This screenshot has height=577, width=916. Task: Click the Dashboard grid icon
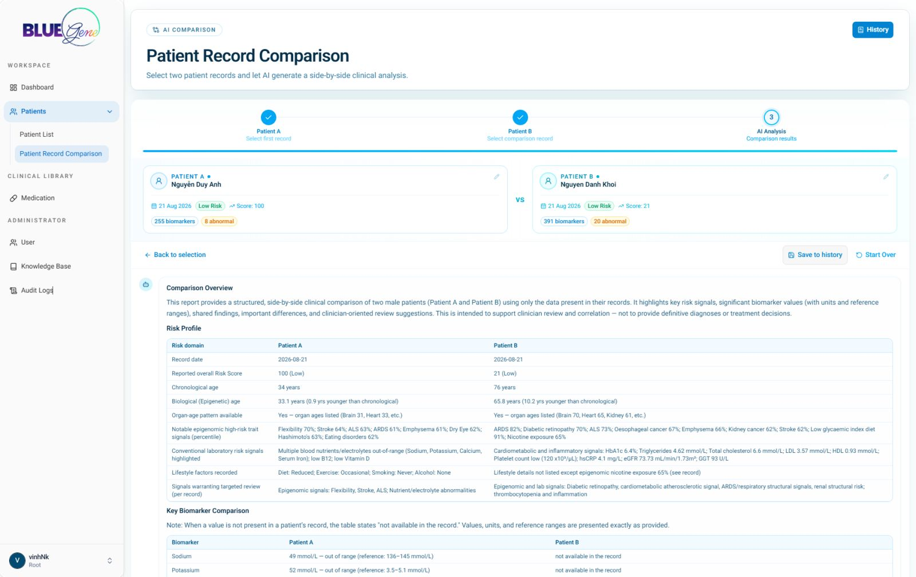tap(13, 88)
